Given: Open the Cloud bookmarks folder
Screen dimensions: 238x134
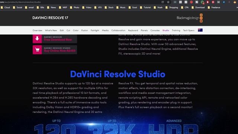Looking at the screenshot, I should pyautogui.click(x=5, y=7).
